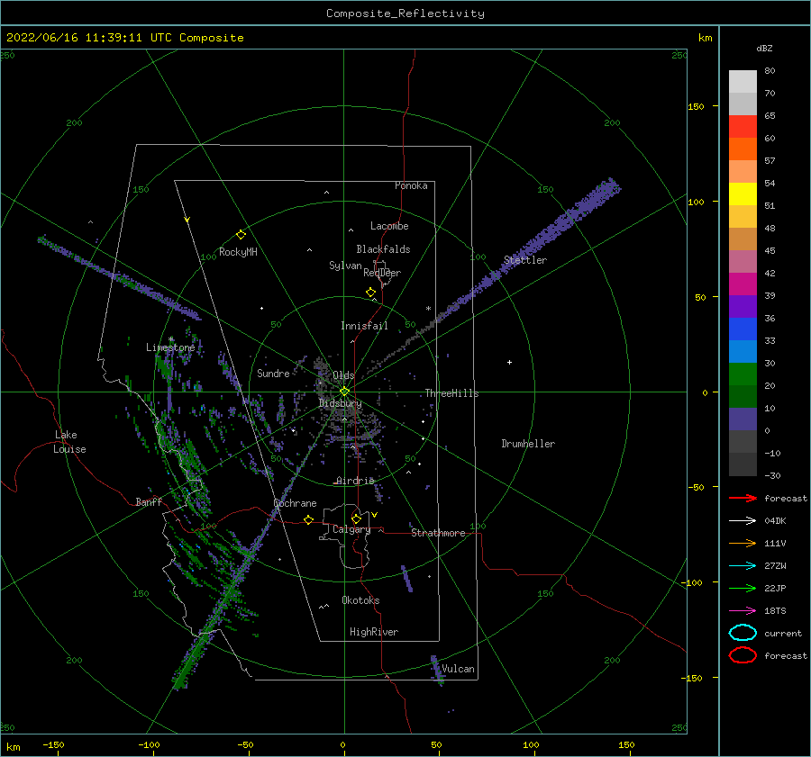811x757 pixels.
Task: Click the yellow diamond marker below RedDeer
Action: coord(370,292)
